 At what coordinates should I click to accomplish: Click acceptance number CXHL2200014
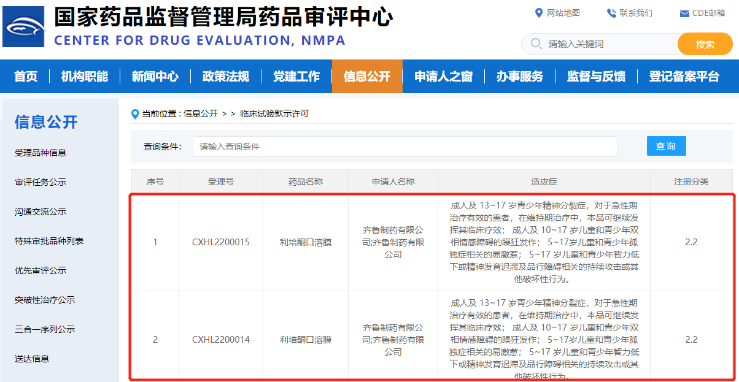click(x=221, y=340)
